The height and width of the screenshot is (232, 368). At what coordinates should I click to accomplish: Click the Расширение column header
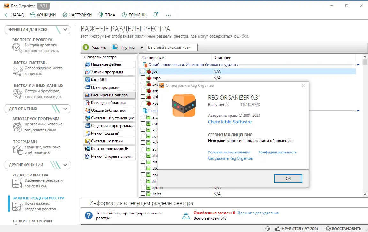point(153,58)
